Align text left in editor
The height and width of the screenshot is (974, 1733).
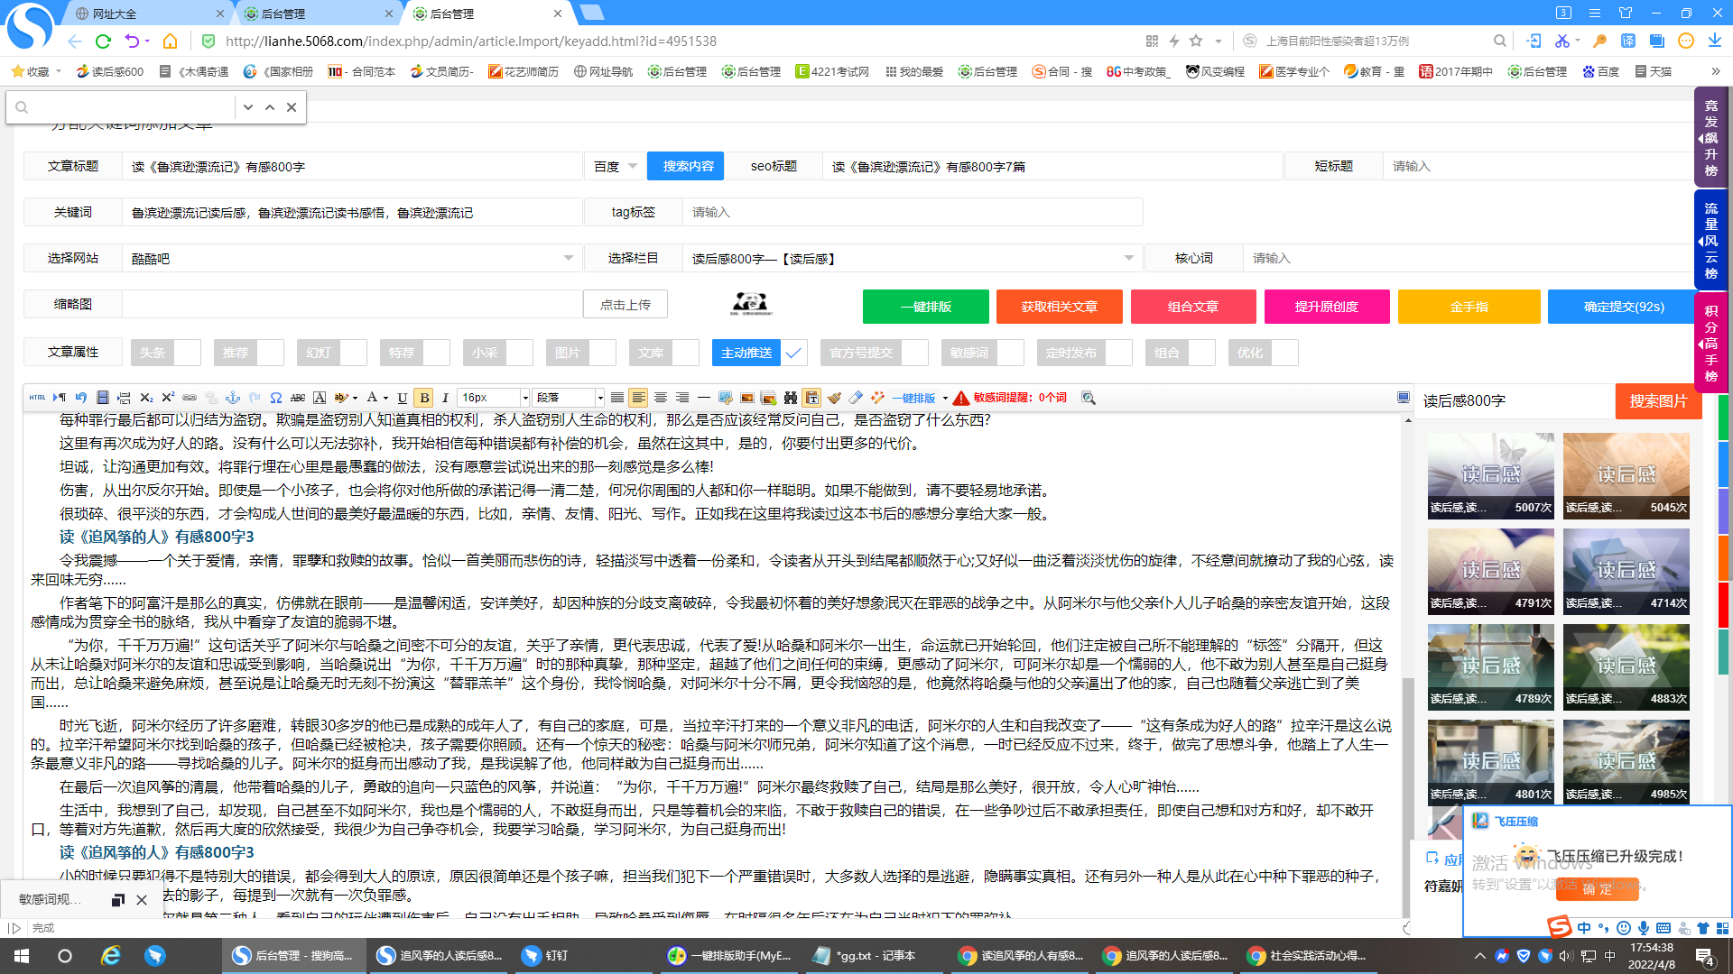(x=638, y=398)
